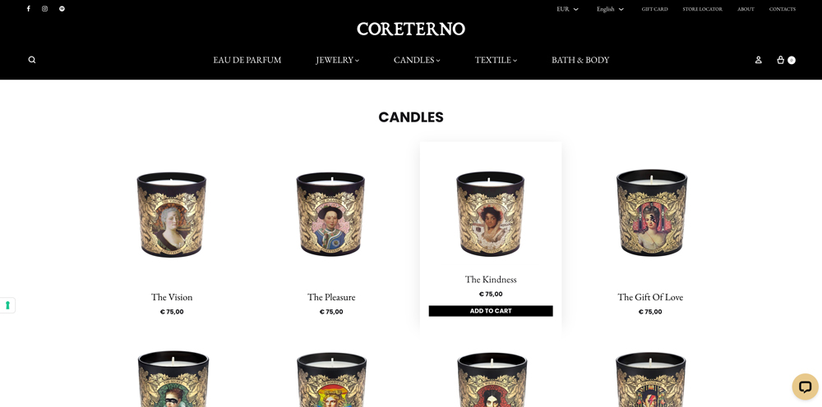The height and width of the screenshot is (407, 822).
Task: Expand the Textile menu
Action: point(496,60)
